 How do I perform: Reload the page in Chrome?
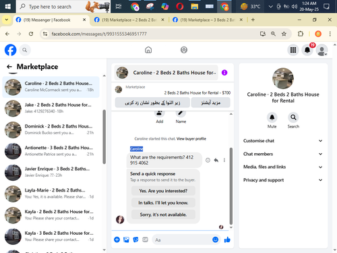click(x=31, y=34)
